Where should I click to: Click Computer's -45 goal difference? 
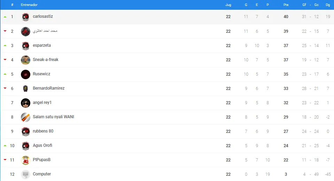[328, 174]
